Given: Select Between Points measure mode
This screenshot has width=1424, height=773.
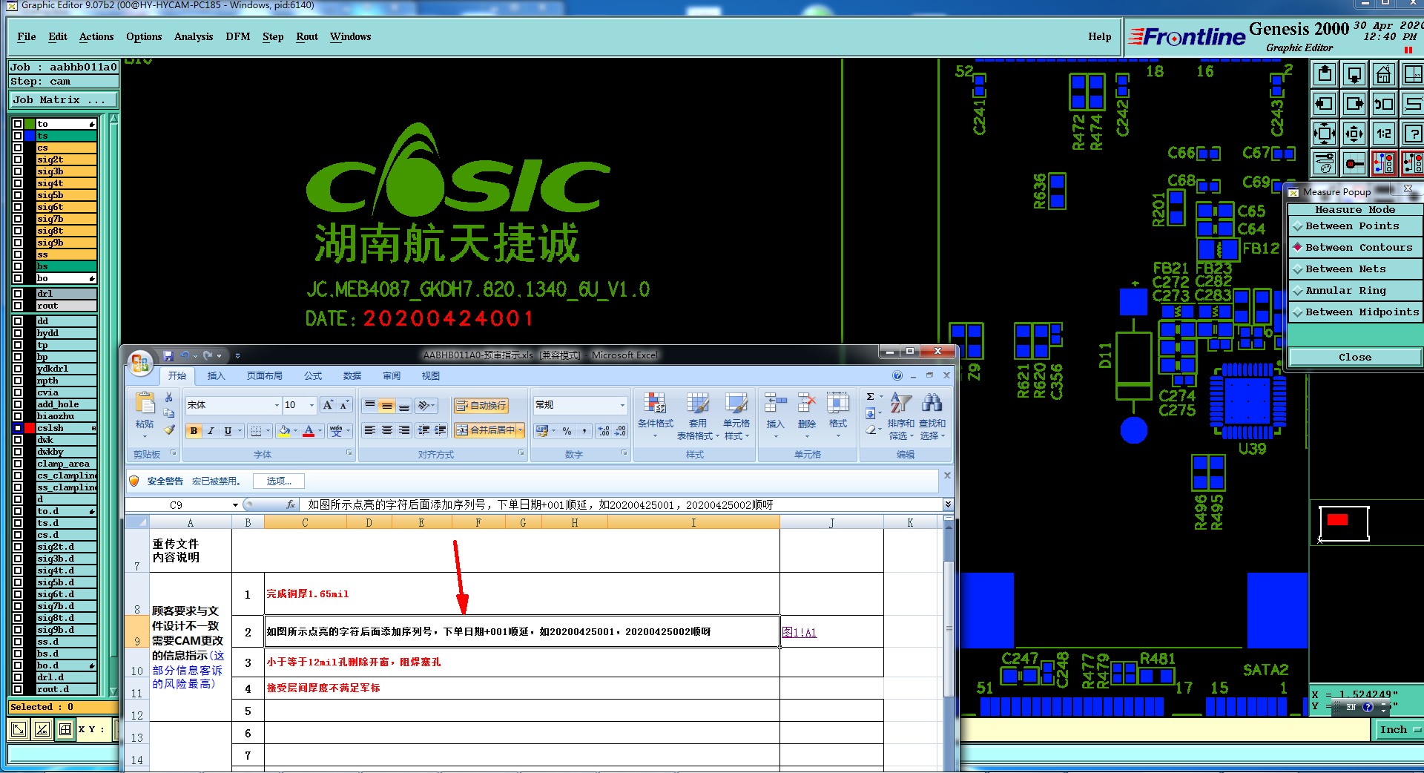Looking at the screenshot, I should 1354,226.
